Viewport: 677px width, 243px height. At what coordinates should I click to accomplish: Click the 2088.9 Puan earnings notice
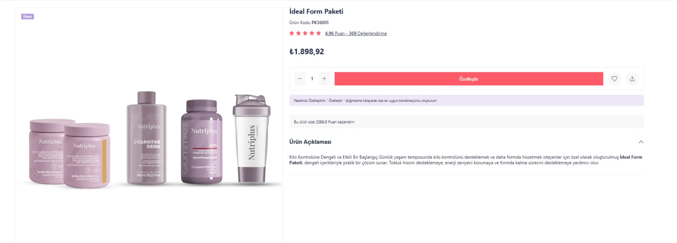point(324,122)
